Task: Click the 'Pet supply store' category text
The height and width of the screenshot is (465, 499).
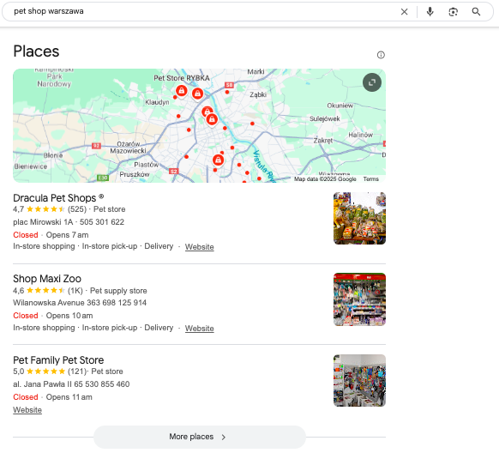Action: (118, 291)
